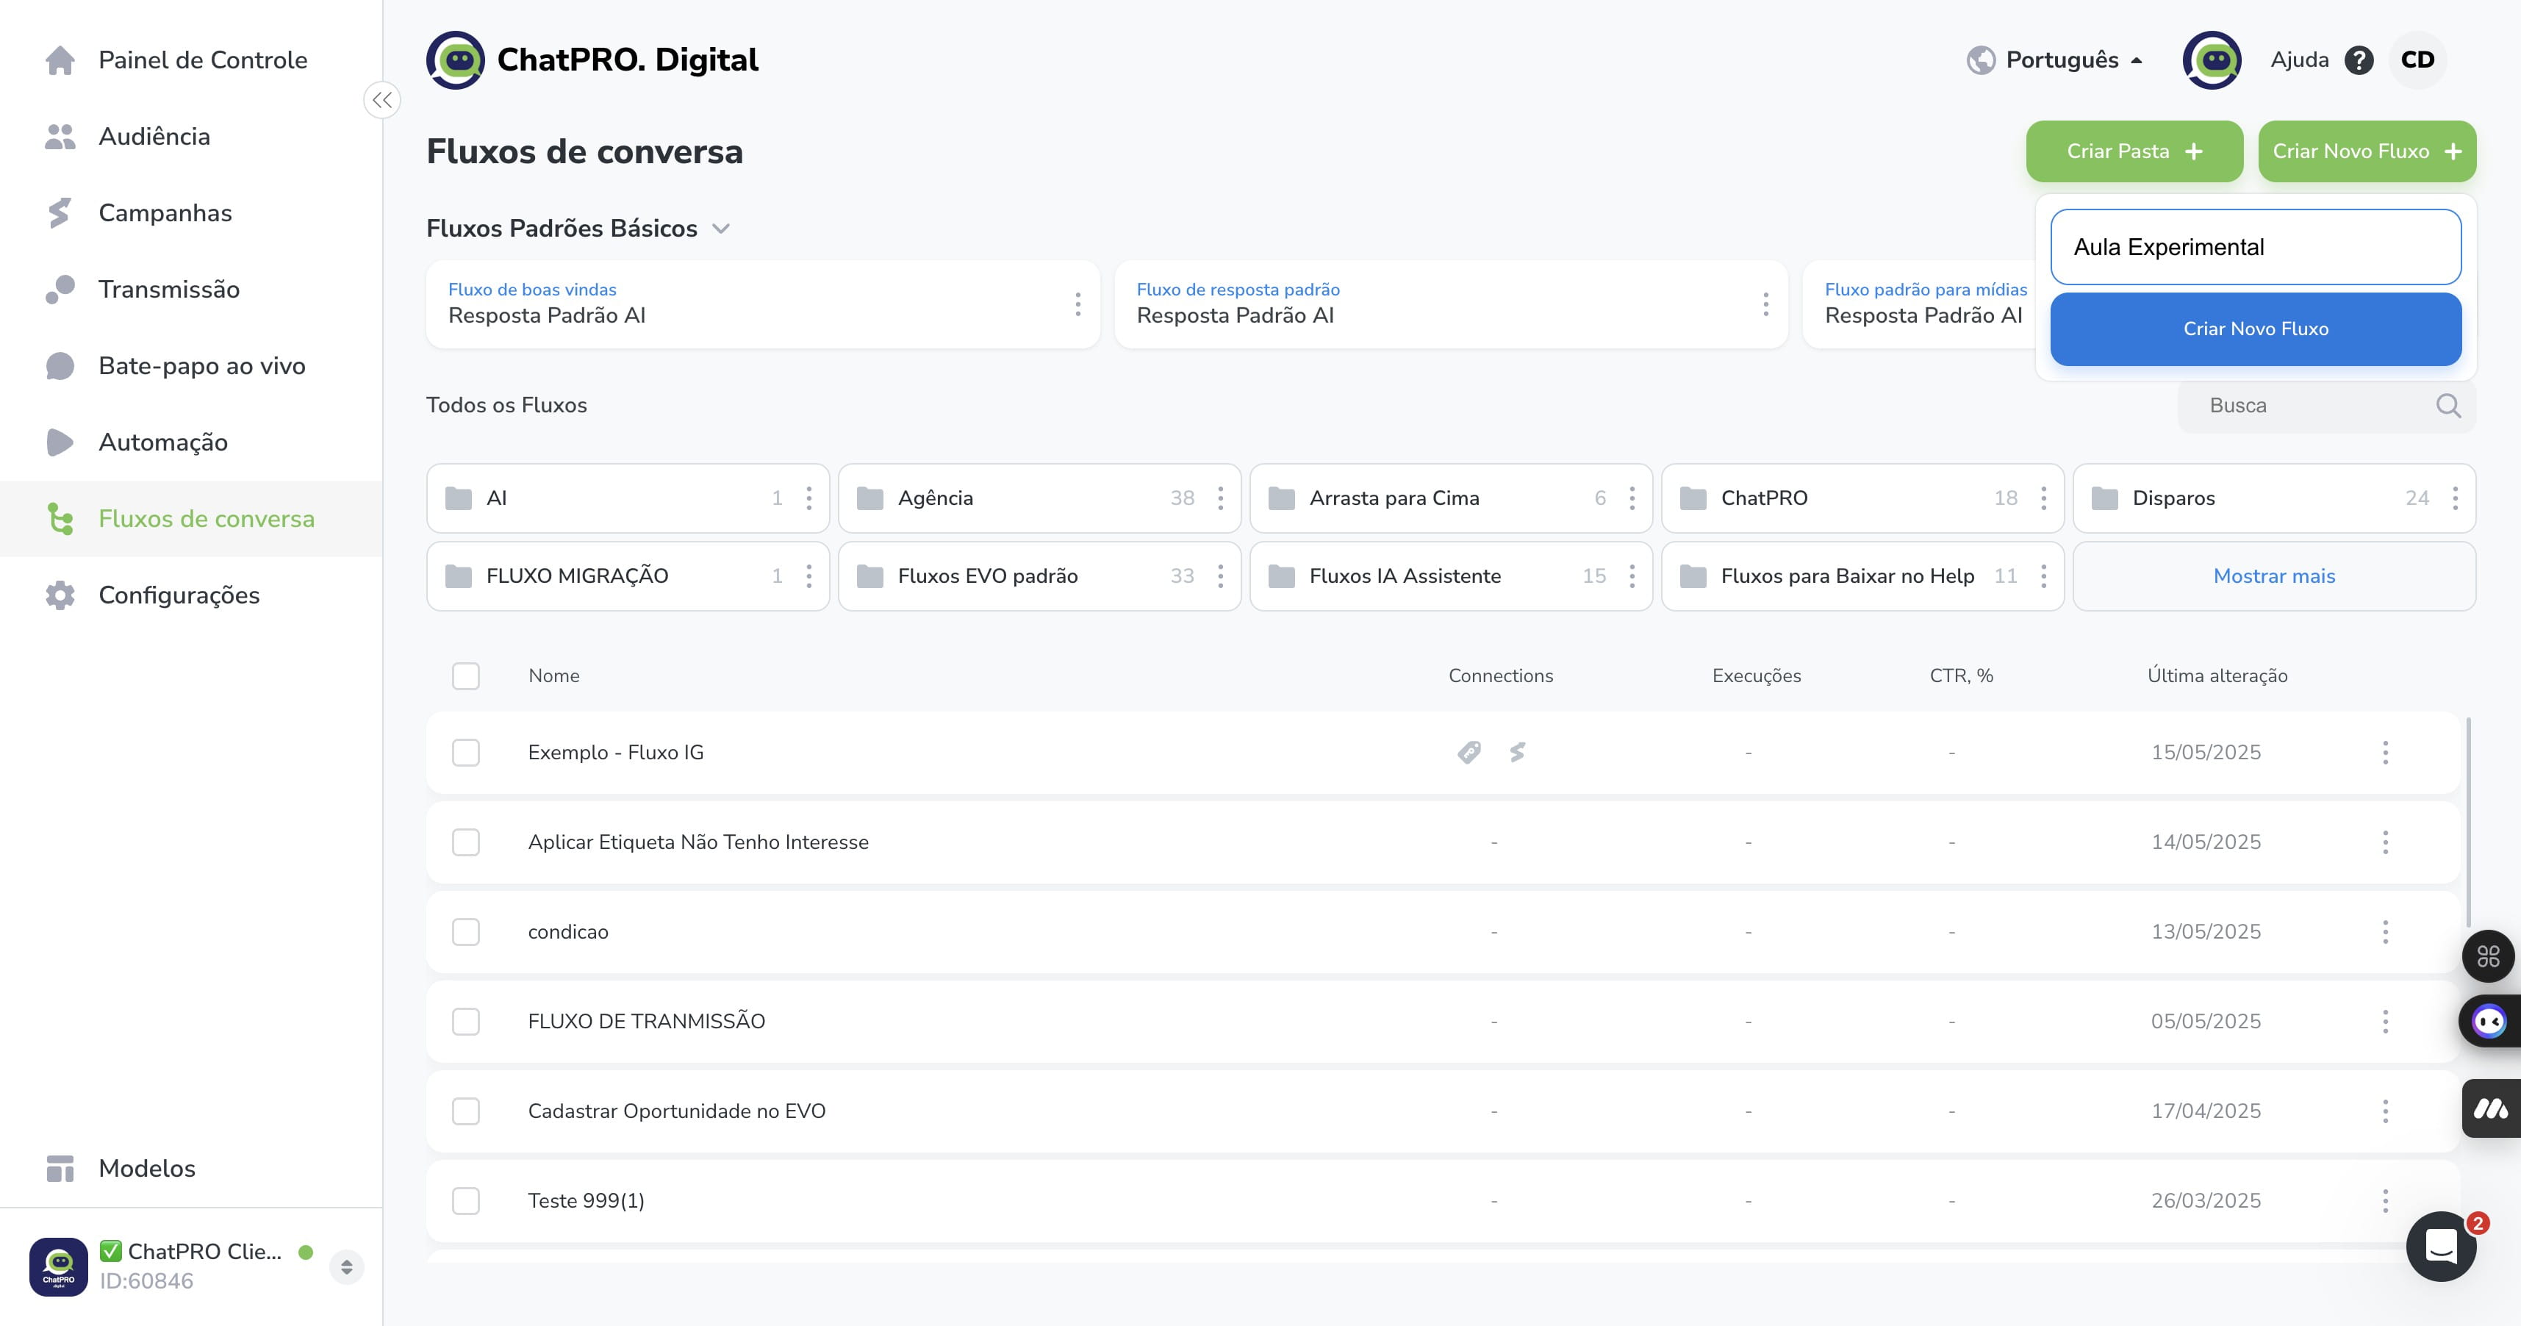2521x1326 pixels.
Task: Open three-dot menu for Fluxos EVO padrão folder
Action: [1220, 576]
